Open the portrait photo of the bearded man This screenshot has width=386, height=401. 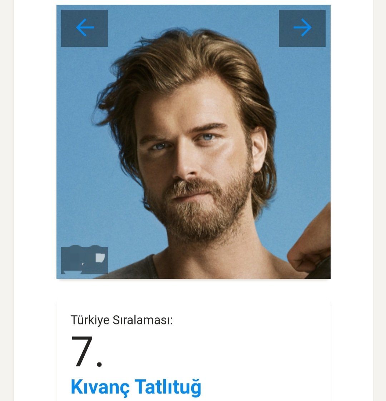193,142
